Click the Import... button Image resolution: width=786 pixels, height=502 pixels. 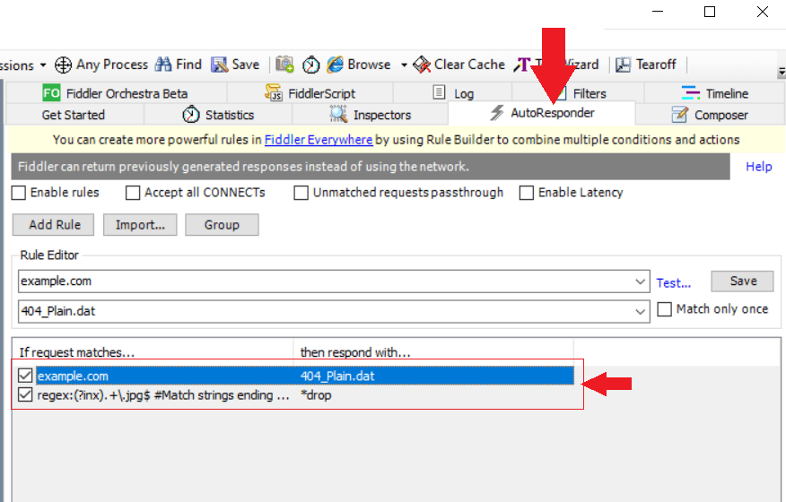coord(140,225)
